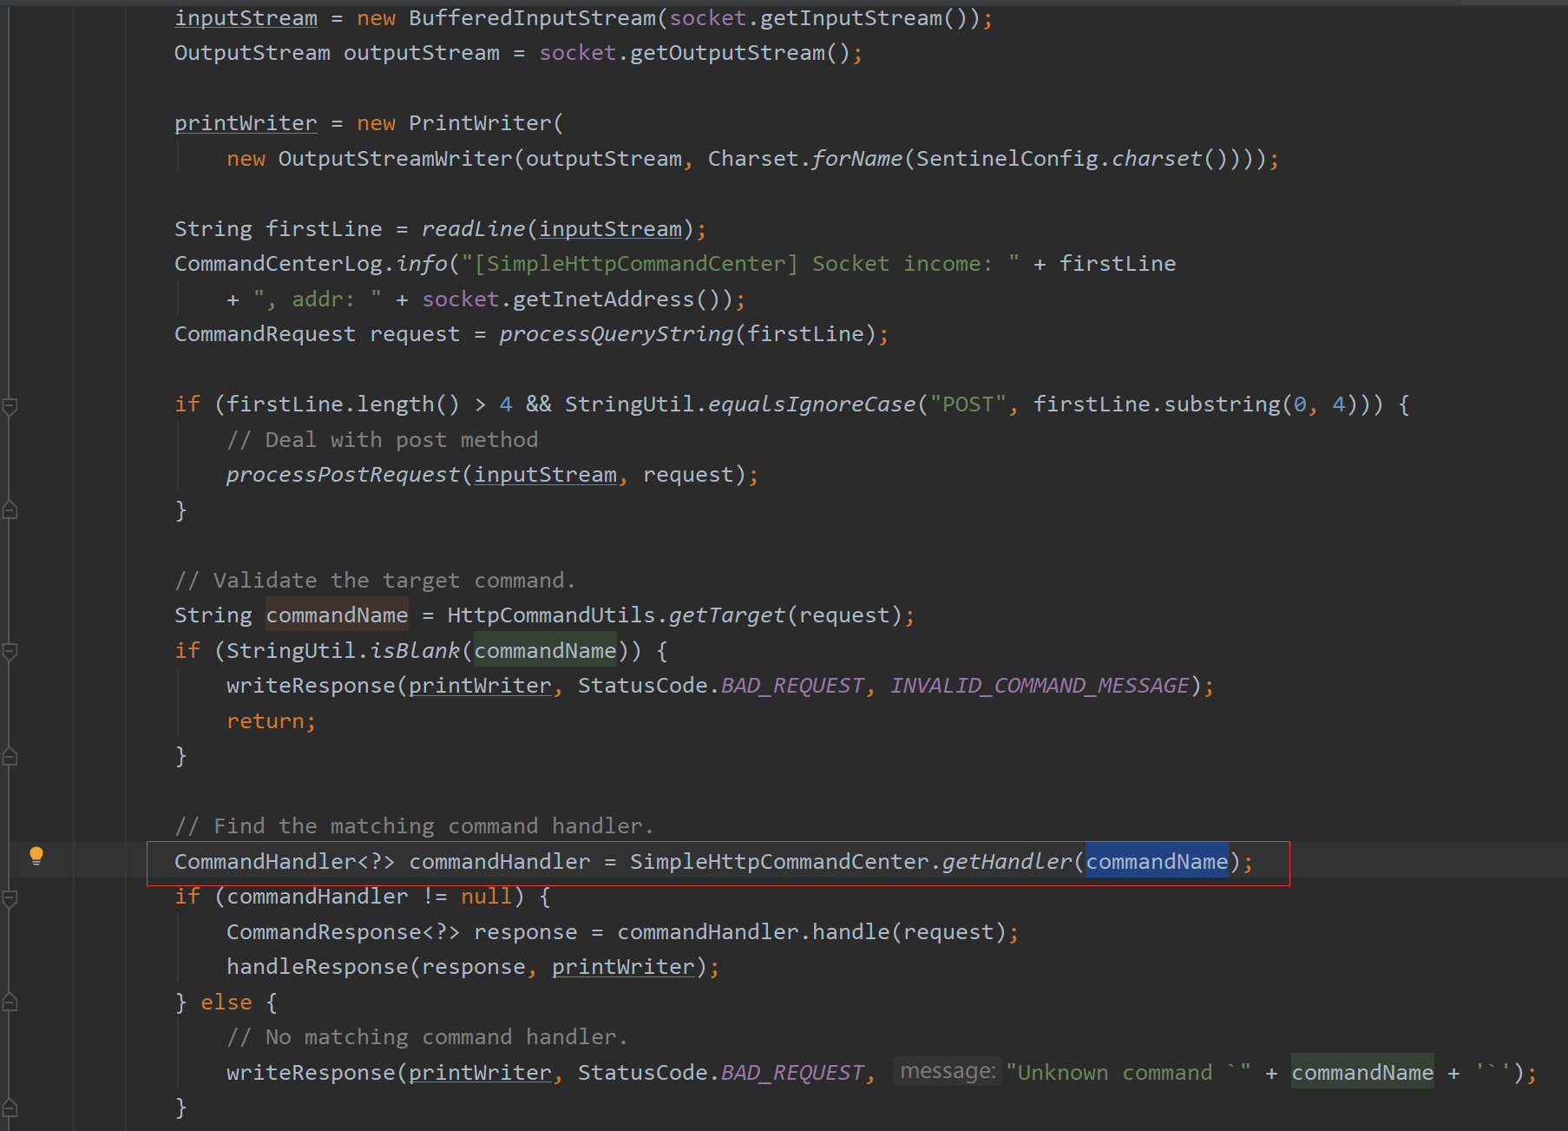This screenshot has height=1131, width=1568.
Task: Click fold end marker below processPostRequest line
Action: (x=10, y=510)
